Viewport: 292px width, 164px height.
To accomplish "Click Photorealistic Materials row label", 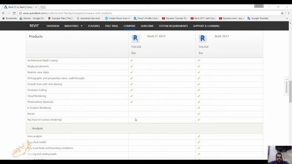I will 40,102.
